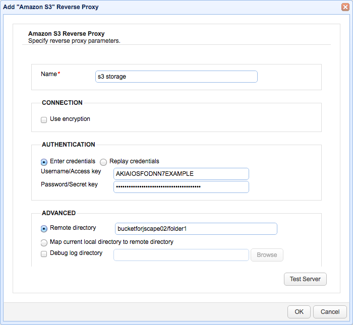Click the Debug log directory text field
Screen dimensions: 353x325
click(181, 255)
